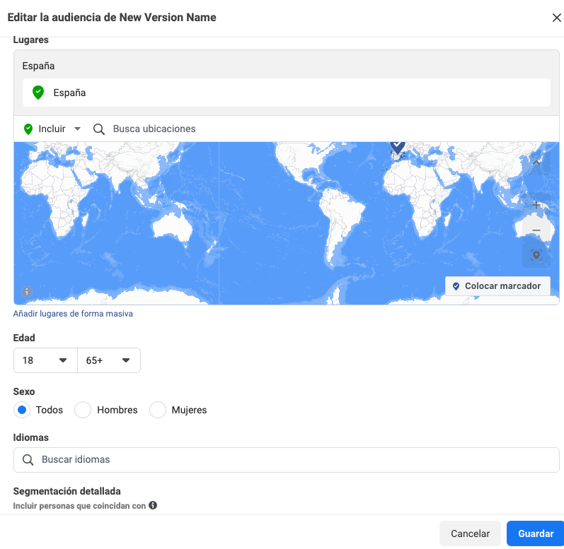Click the location search magnifier icon
The height and width of the screenshot is (549, 564).
[99, 129]
